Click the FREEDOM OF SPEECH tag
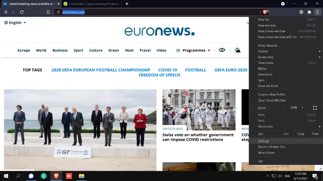Image resolution: width=323 pixels, height=181 pixels. [x=160, y=75]
